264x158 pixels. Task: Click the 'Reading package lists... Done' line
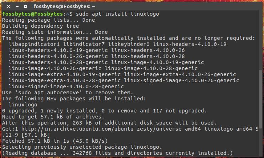pyautogui.click(x=48, y=20)
